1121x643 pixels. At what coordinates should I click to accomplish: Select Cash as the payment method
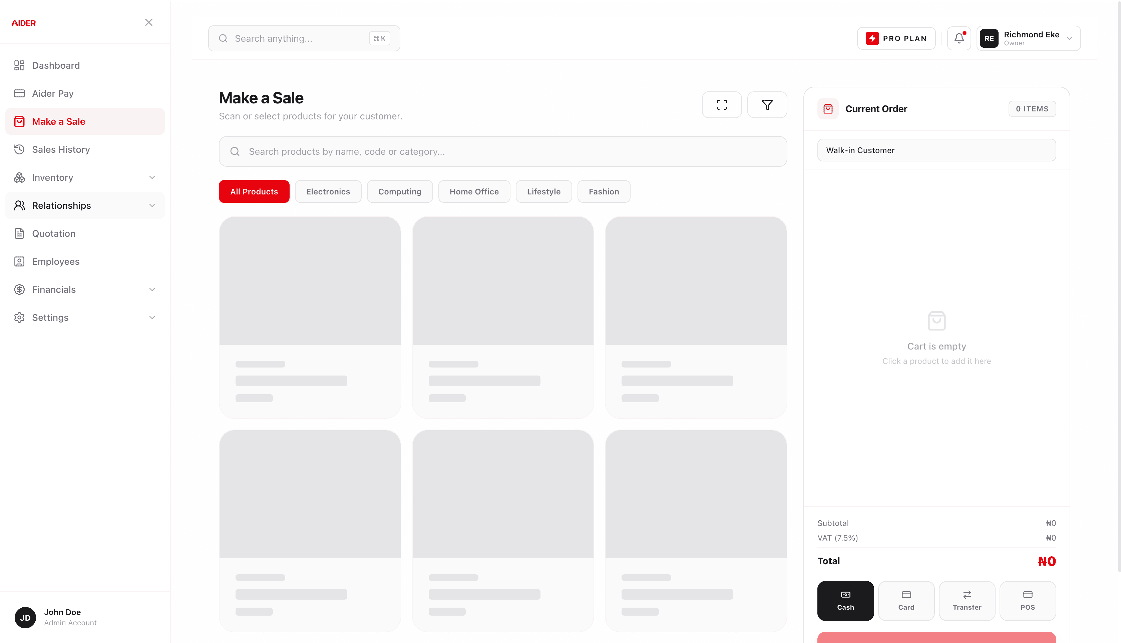pos(845,601)
